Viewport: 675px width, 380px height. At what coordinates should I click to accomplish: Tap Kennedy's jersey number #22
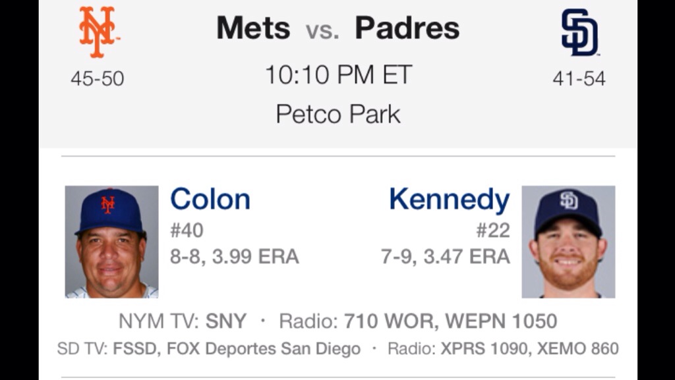coord(493,231)
